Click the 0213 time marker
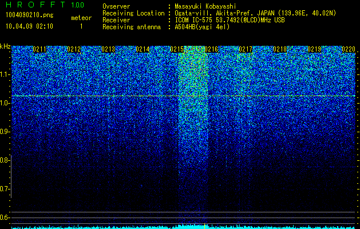Screen dimensions: 360x229 point(108,49)
